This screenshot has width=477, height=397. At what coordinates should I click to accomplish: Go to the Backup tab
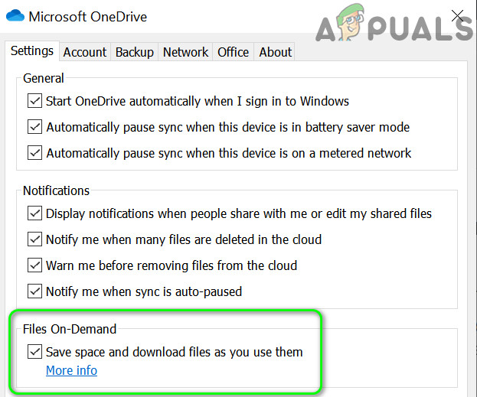[x=135, y=52]
